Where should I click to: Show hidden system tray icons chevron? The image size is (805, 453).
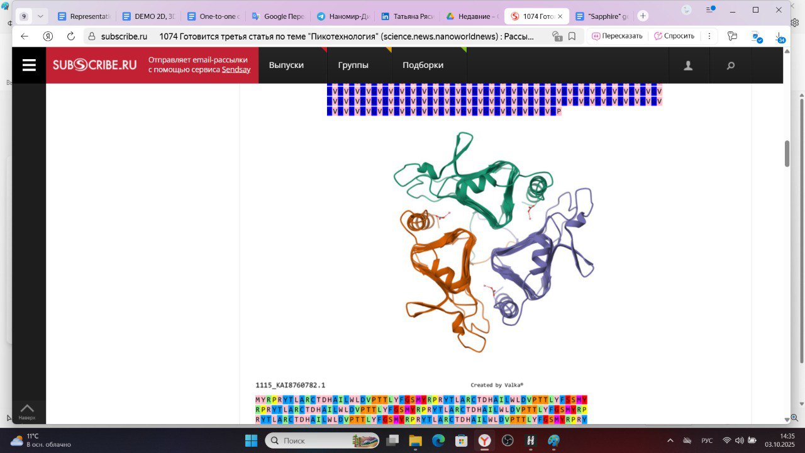pos(670,440)
